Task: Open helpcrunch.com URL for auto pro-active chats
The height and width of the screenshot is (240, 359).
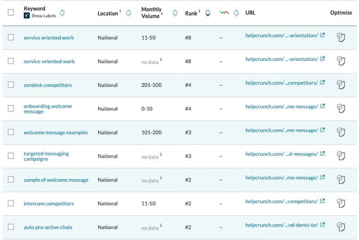Action: (282, 225)
